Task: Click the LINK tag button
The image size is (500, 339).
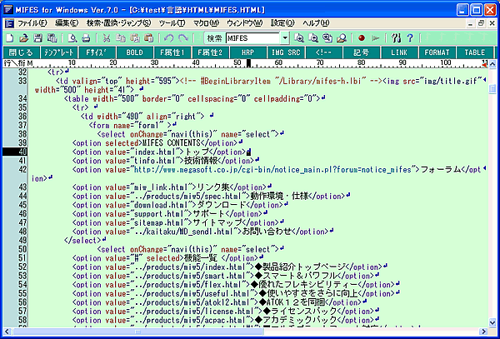Action: pyautogui.click(x=399, y=52)
